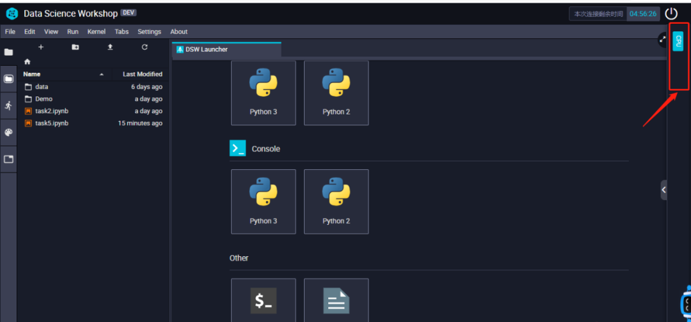Click the task2.ipynb notebook icon
691x322 pixels.
[28, 111]
